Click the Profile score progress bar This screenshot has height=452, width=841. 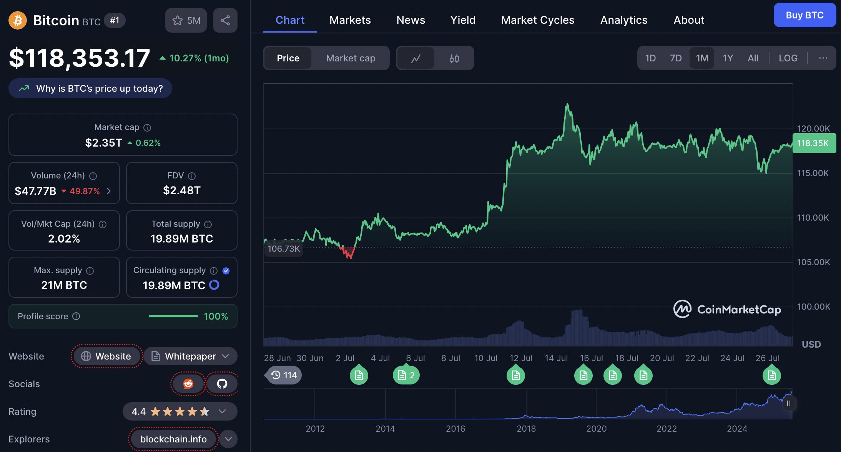pyautogui.click(x=173, y=316)
